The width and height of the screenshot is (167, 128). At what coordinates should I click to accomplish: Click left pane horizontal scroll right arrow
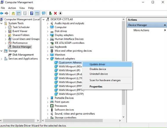[38, 120]
